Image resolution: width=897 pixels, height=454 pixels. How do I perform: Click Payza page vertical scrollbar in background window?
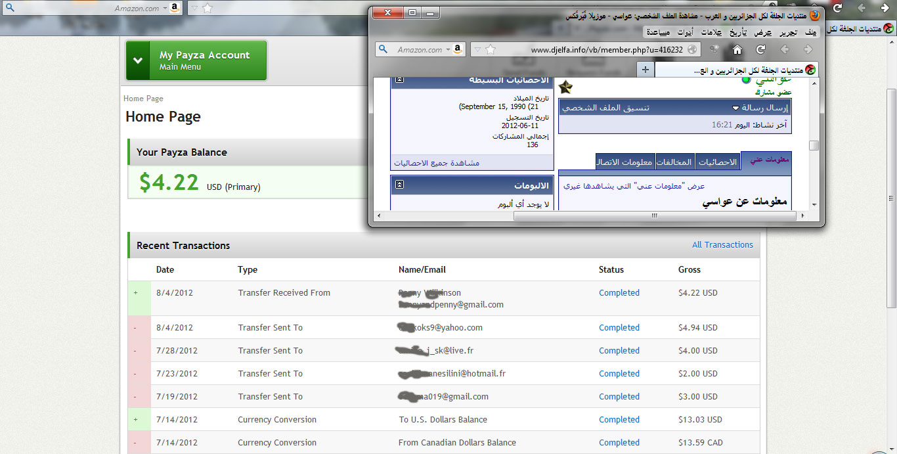tap(891, 197)
